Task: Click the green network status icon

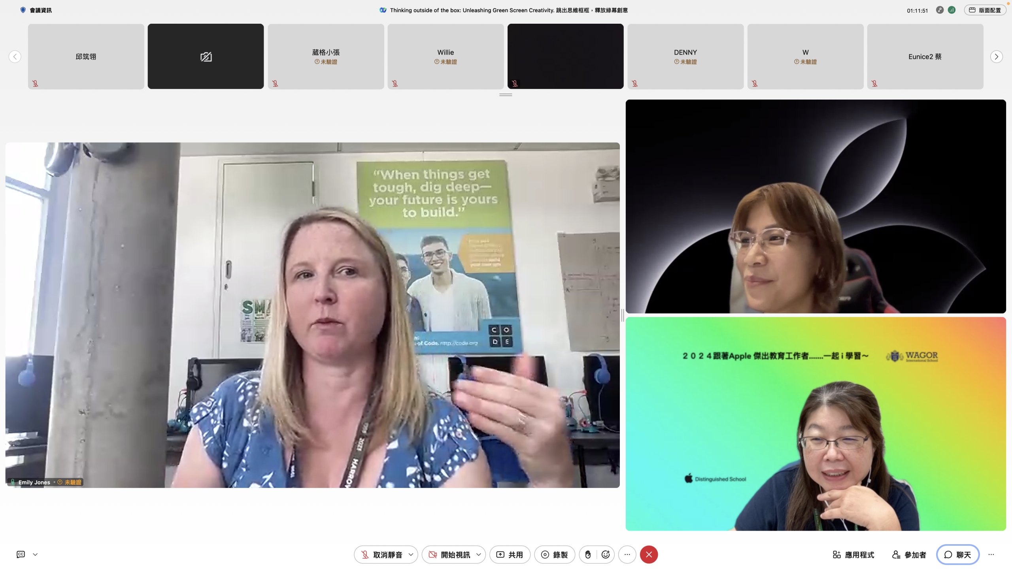Action: click(952, 10)
